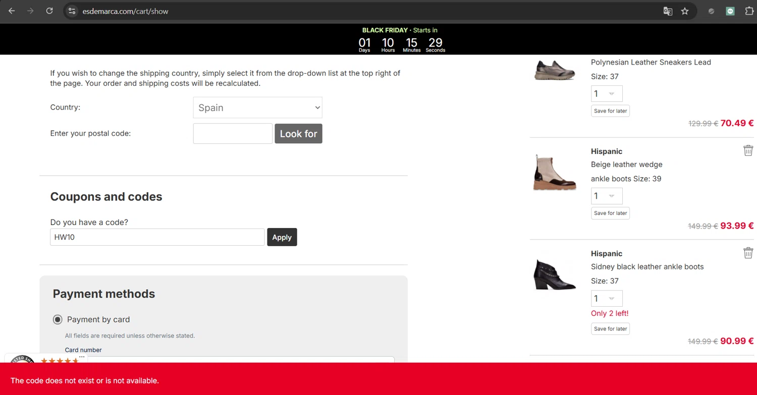Screen dimensions: 757x395
Task: Save Beige leather wedge boots for later
Action: click(610, 213)
